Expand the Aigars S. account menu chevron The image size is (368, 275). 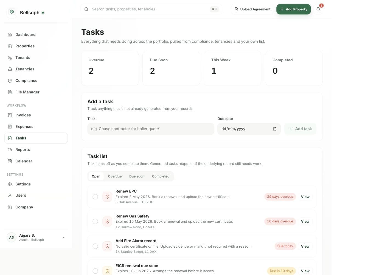click(x=64, y=237)
